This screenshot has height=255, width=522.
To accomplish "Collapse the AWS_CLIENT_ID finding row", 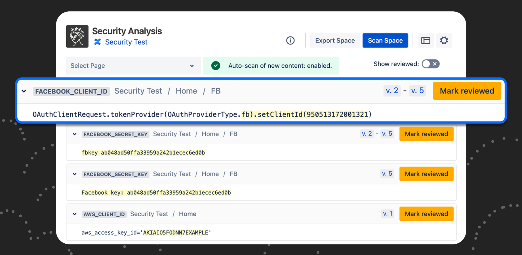I will pyautogui.click(x=75, y=214).
